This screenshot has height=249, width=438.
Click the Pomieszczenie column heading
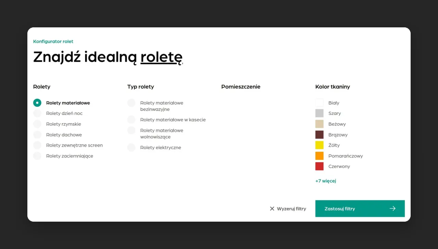coord(241,87)
